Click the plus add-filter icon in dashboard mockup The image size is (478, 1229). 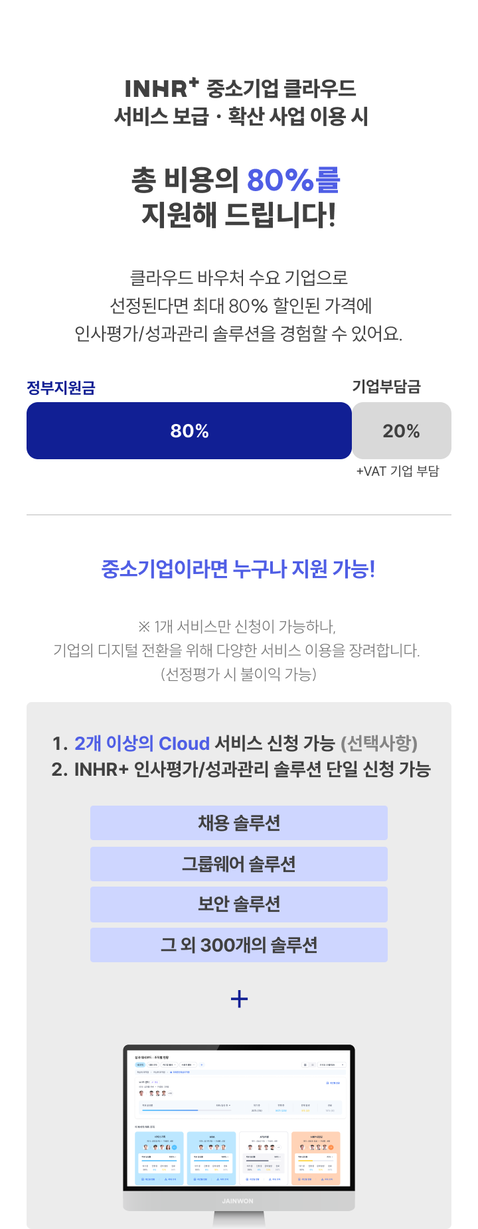click(x=202, y=1064)
